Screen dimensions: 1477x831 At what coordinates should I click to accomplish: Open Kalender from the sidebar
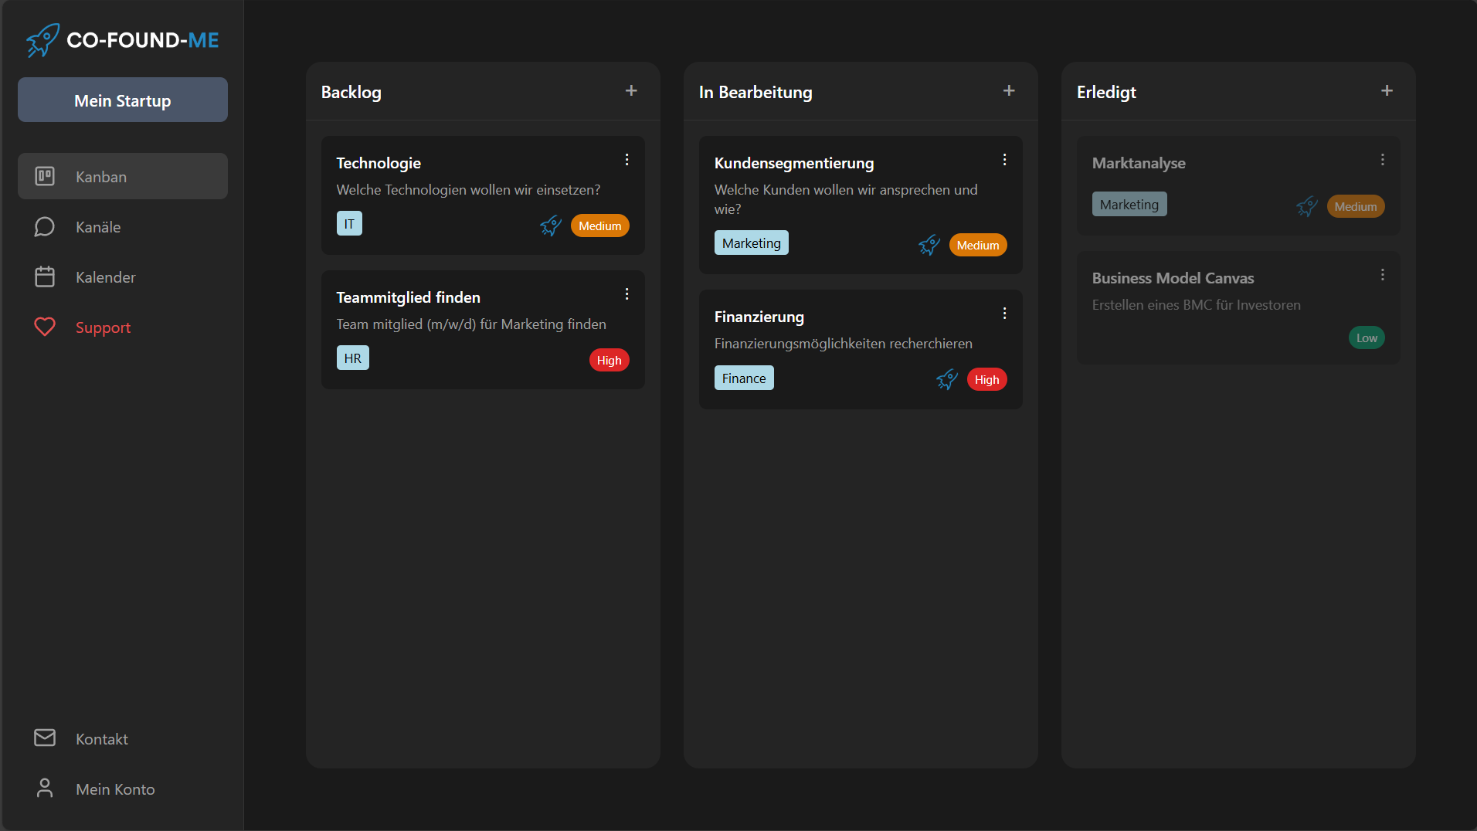pyautogui.click(x=105, y=277)
